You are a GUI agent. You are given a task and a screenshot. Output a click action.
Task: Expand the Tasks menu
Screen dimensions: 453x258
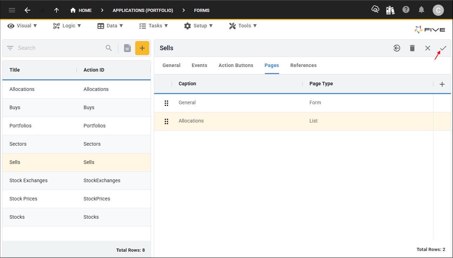(x=153, y=26)
